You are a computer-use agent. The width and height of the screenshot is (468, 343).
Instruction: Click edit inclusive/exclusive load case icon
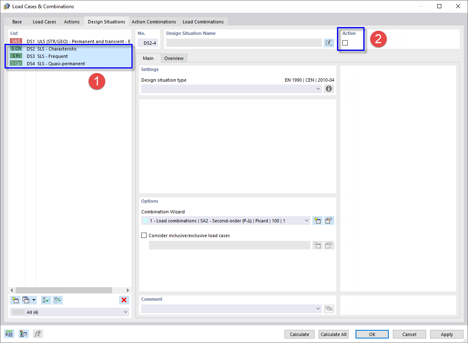tap(328, 245)
